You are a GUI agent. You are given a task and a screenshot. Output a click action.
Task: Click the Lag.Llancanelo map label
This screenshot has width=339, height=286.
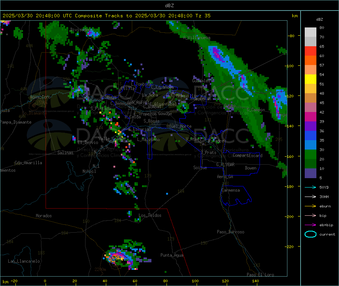24,262
